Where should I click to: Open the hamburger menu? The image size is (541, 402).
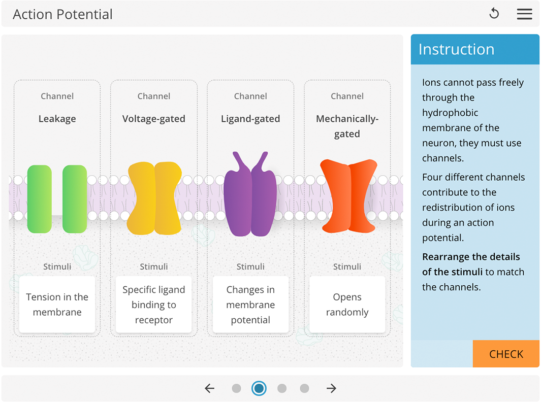point(525,14)
